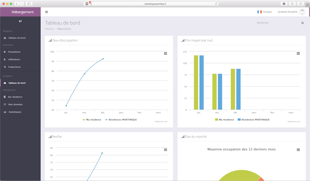This screenshot has height=181, width=310.
Task: Click the Mes données edit icon
Action: [5, 104]
